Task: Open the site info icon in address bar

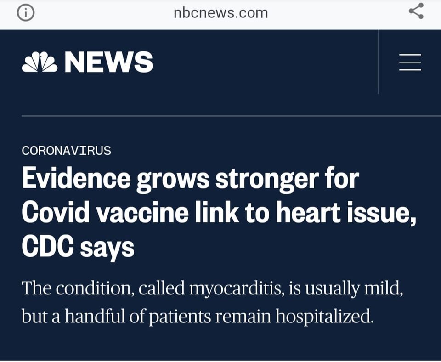Action: coord(26,13)
